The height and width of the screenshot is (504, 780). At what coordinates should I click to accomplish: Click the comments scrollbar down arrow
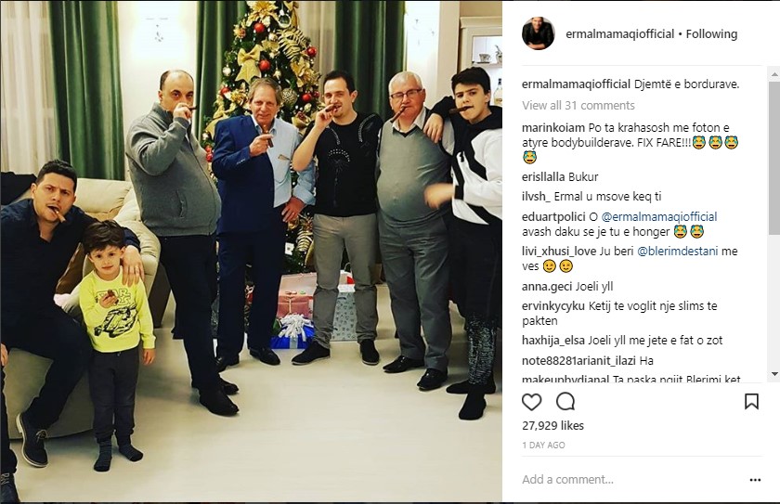pos(774,374)
